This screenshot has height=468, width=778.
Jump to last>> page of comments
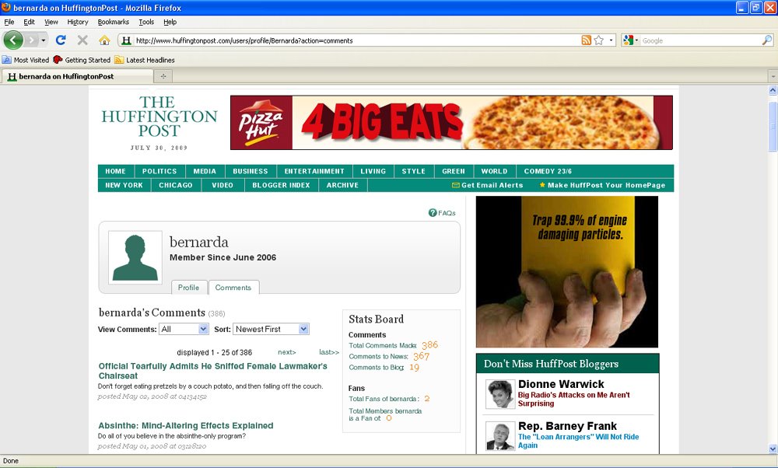click(x=329, y=352)
